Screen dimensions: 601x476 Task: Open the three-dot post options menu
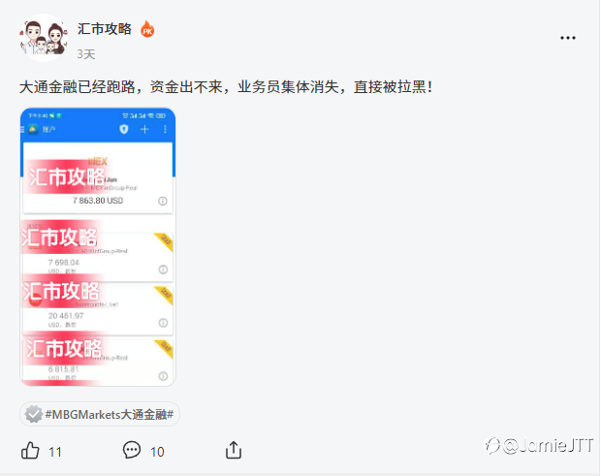(x=568, y=38)
